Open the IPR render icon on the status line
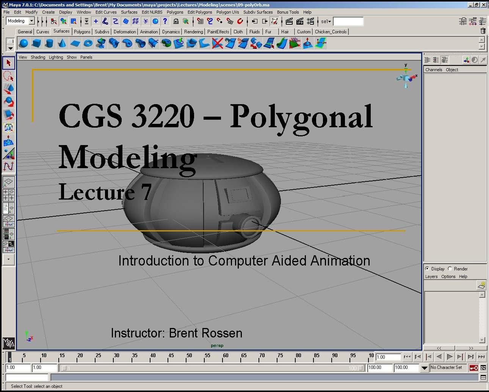Image resolution: width=489 pixels, height=392 pixels. click(x=300, y=22)
